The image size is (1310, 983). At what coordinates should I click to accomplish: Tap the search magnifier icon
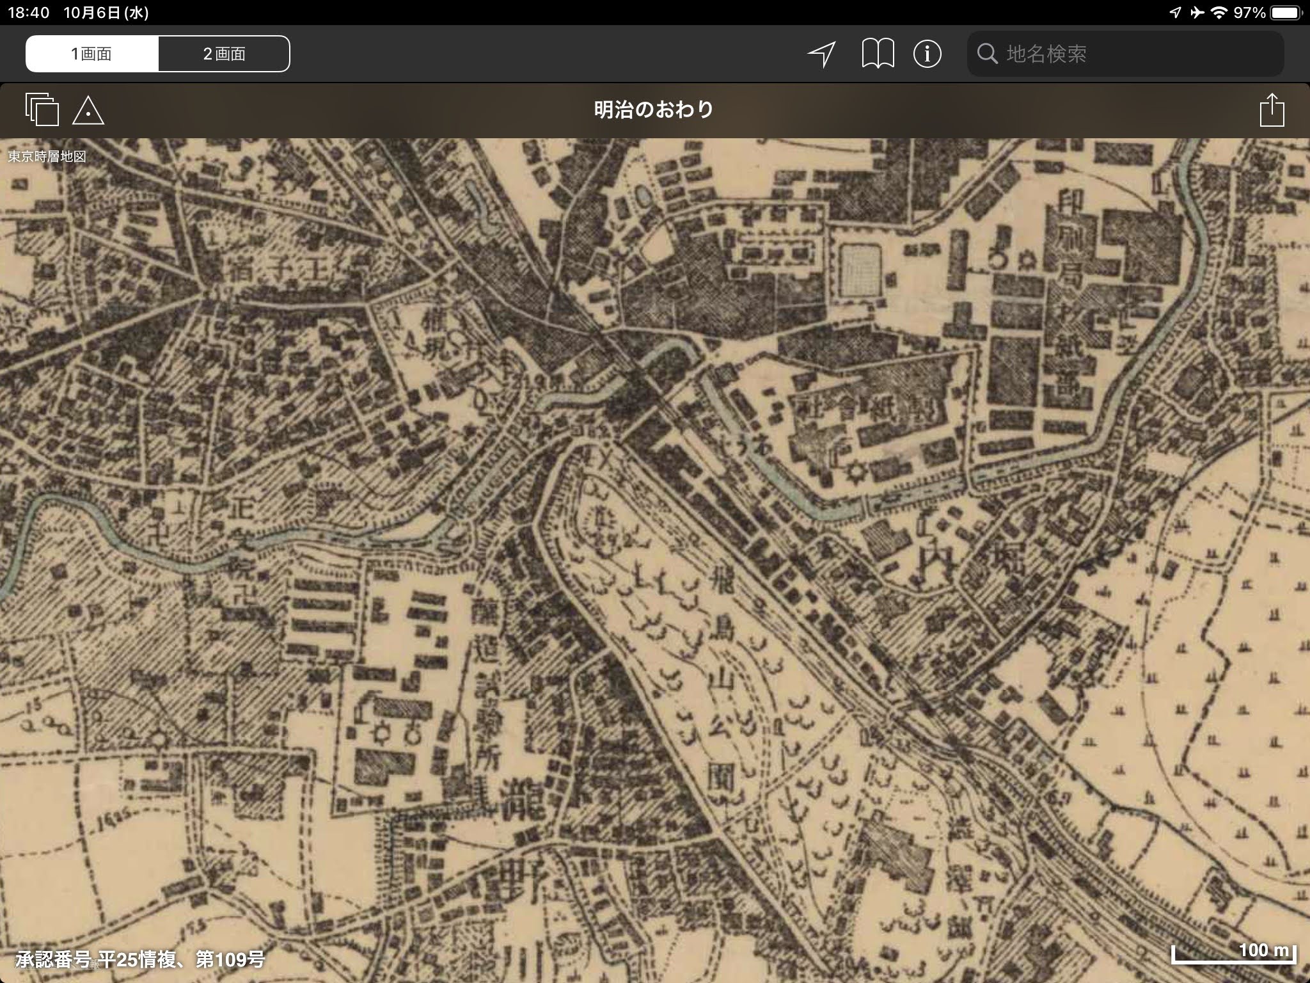988,54
